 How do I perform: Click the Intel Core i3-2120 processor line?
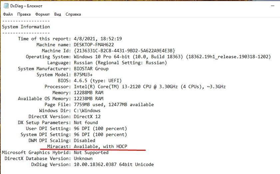tap(149, 87)
